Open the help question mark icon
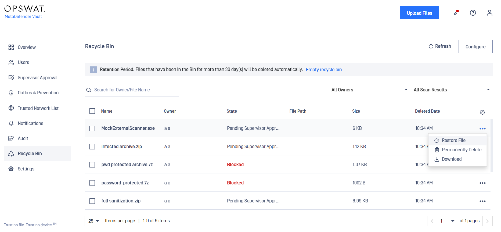This screenshot has height=232, width=501. click(x=473, y=13)
